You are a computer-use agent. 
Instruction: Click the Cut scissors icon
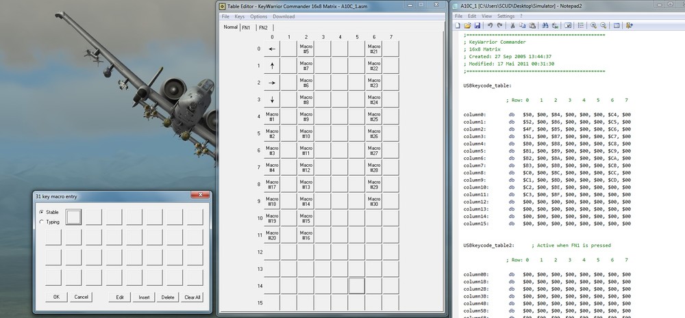512,25
